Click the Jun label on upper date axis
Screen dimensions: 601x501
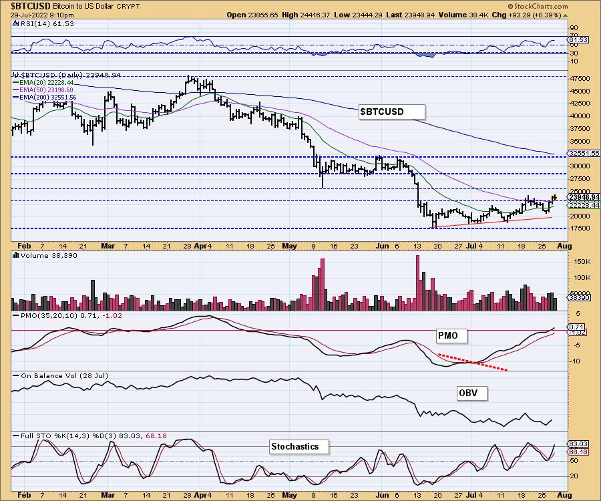point(382,246)
